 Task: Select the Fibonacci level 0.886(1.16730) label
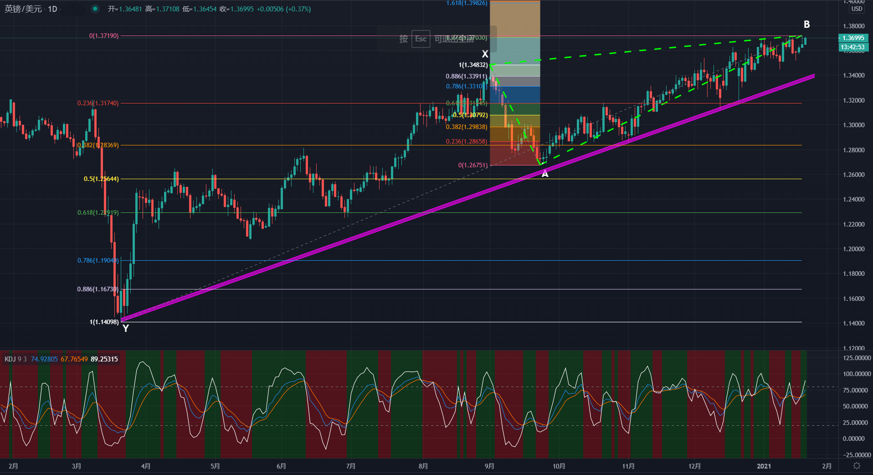98,289
